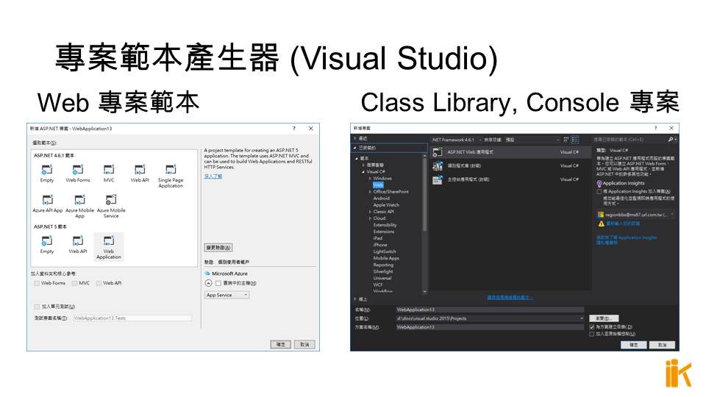Screen dimensions: 706x397
Task: Select the Azure Mobile Service template
Action: tap(110, 201)
